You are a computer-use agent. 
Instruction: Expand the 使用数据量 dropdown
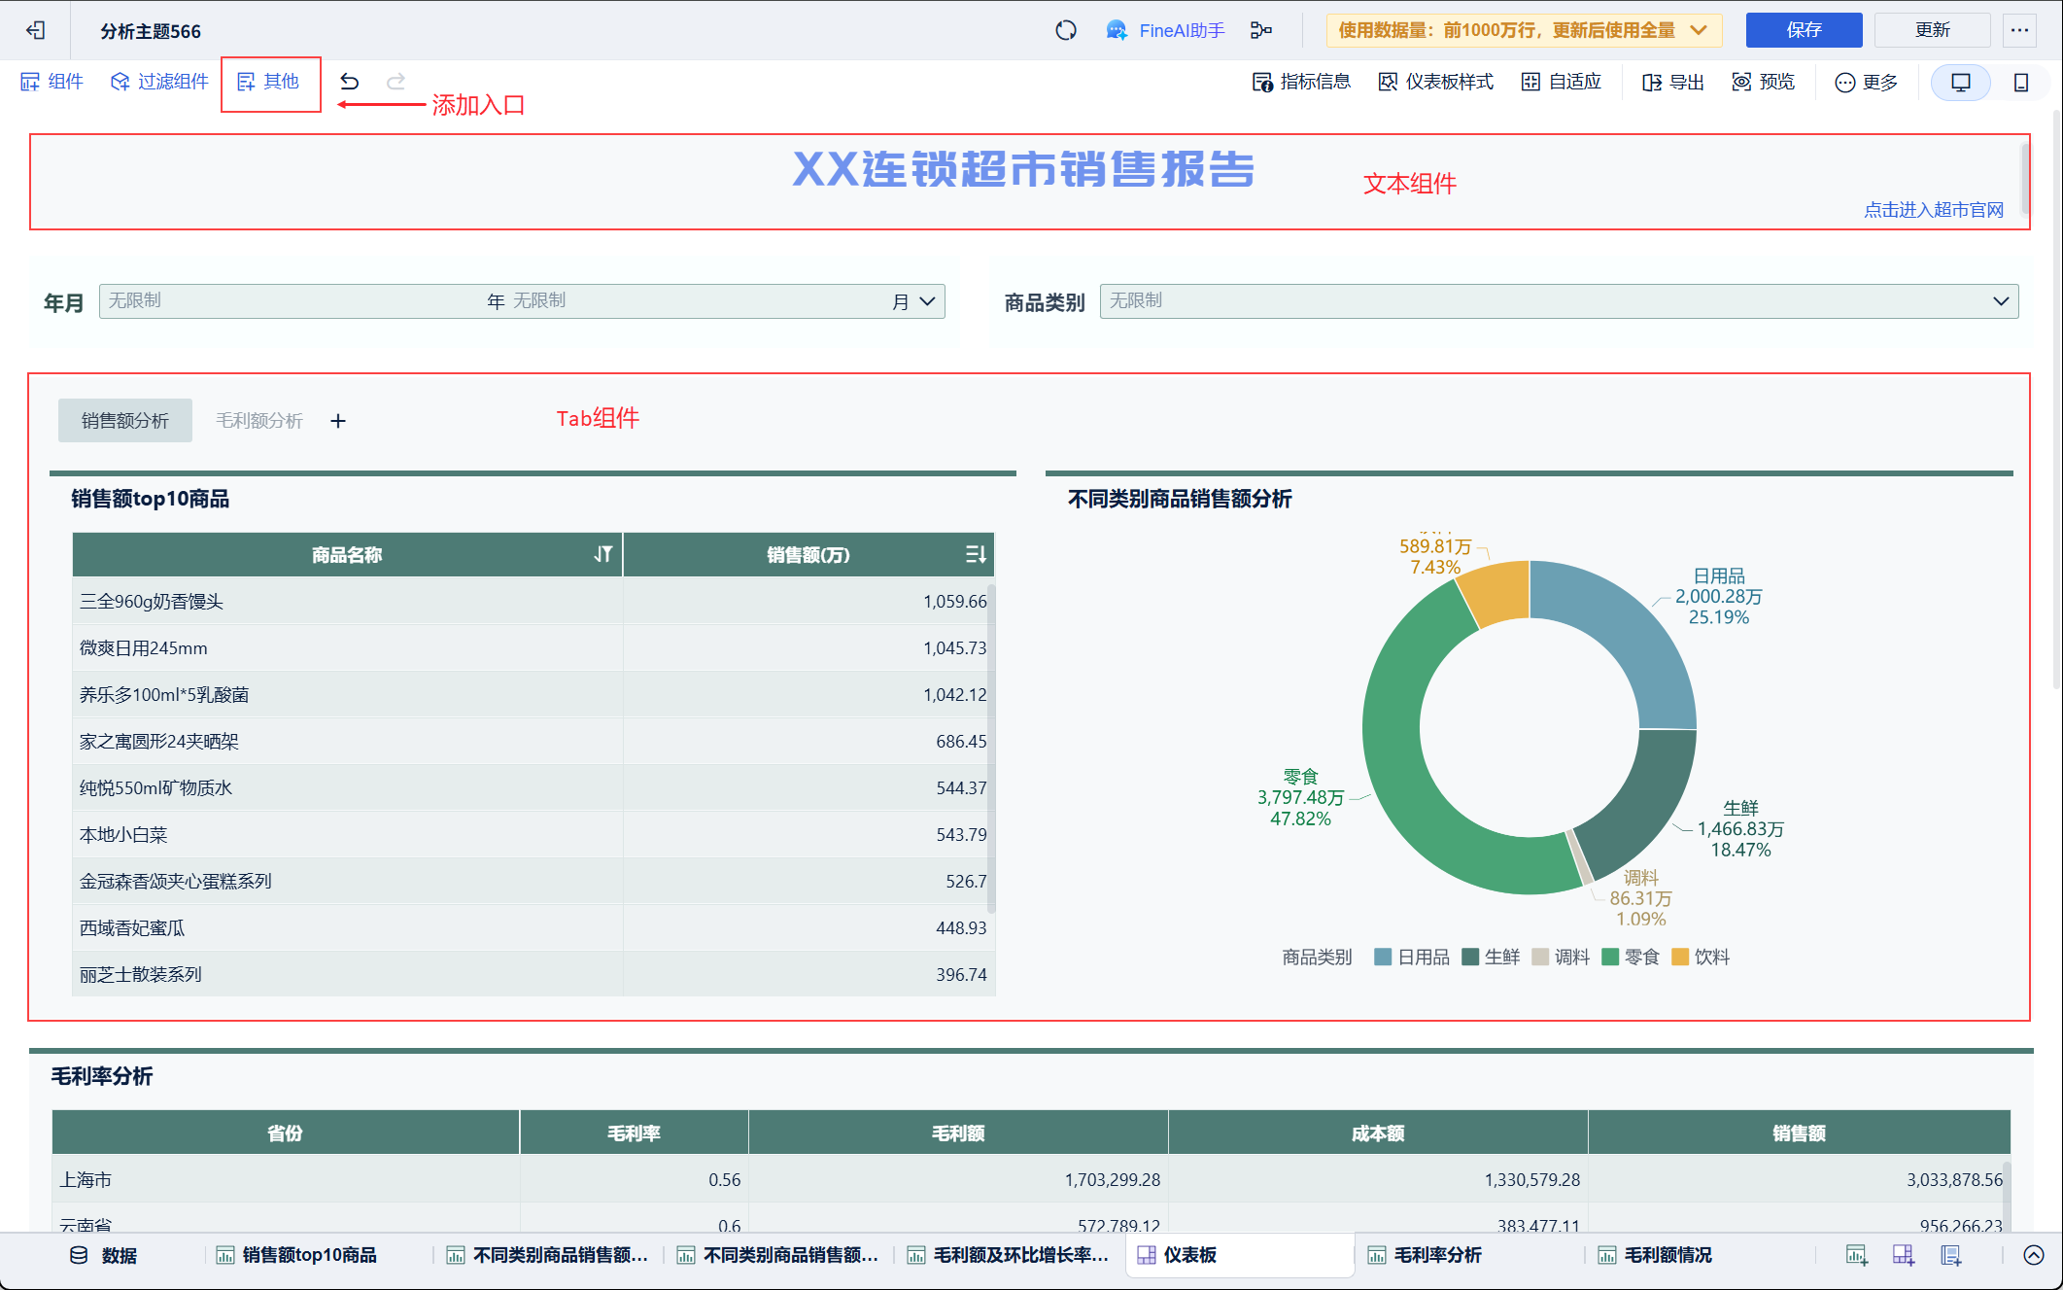[1699, 30]
